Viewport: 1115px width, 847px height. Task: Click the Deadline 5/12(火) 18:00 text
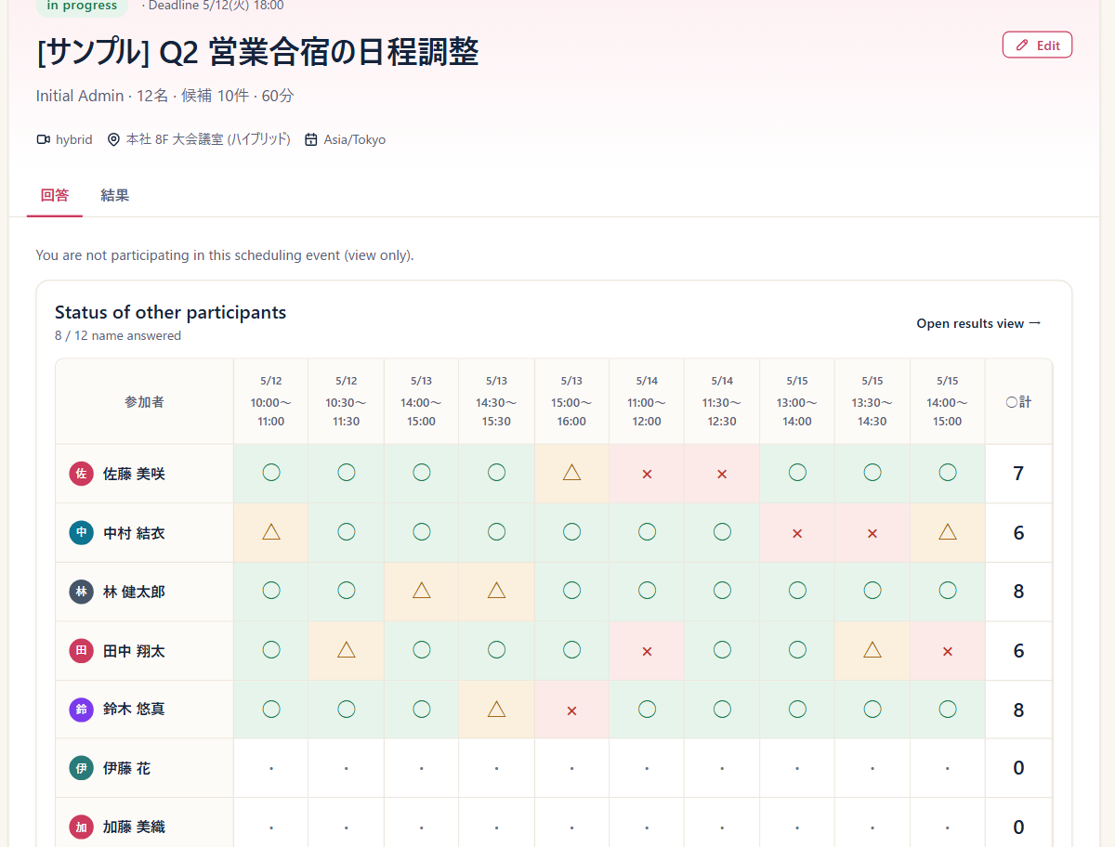pos(217,6)
